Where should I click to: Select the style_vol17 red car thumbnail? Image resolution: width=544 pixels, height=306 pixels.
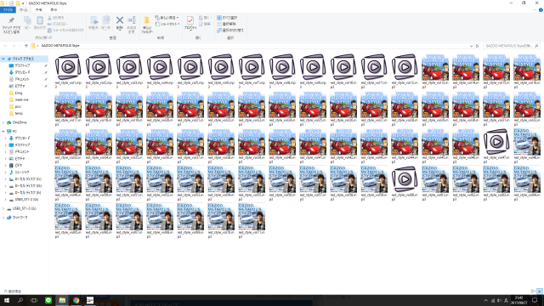pos(68,109)
